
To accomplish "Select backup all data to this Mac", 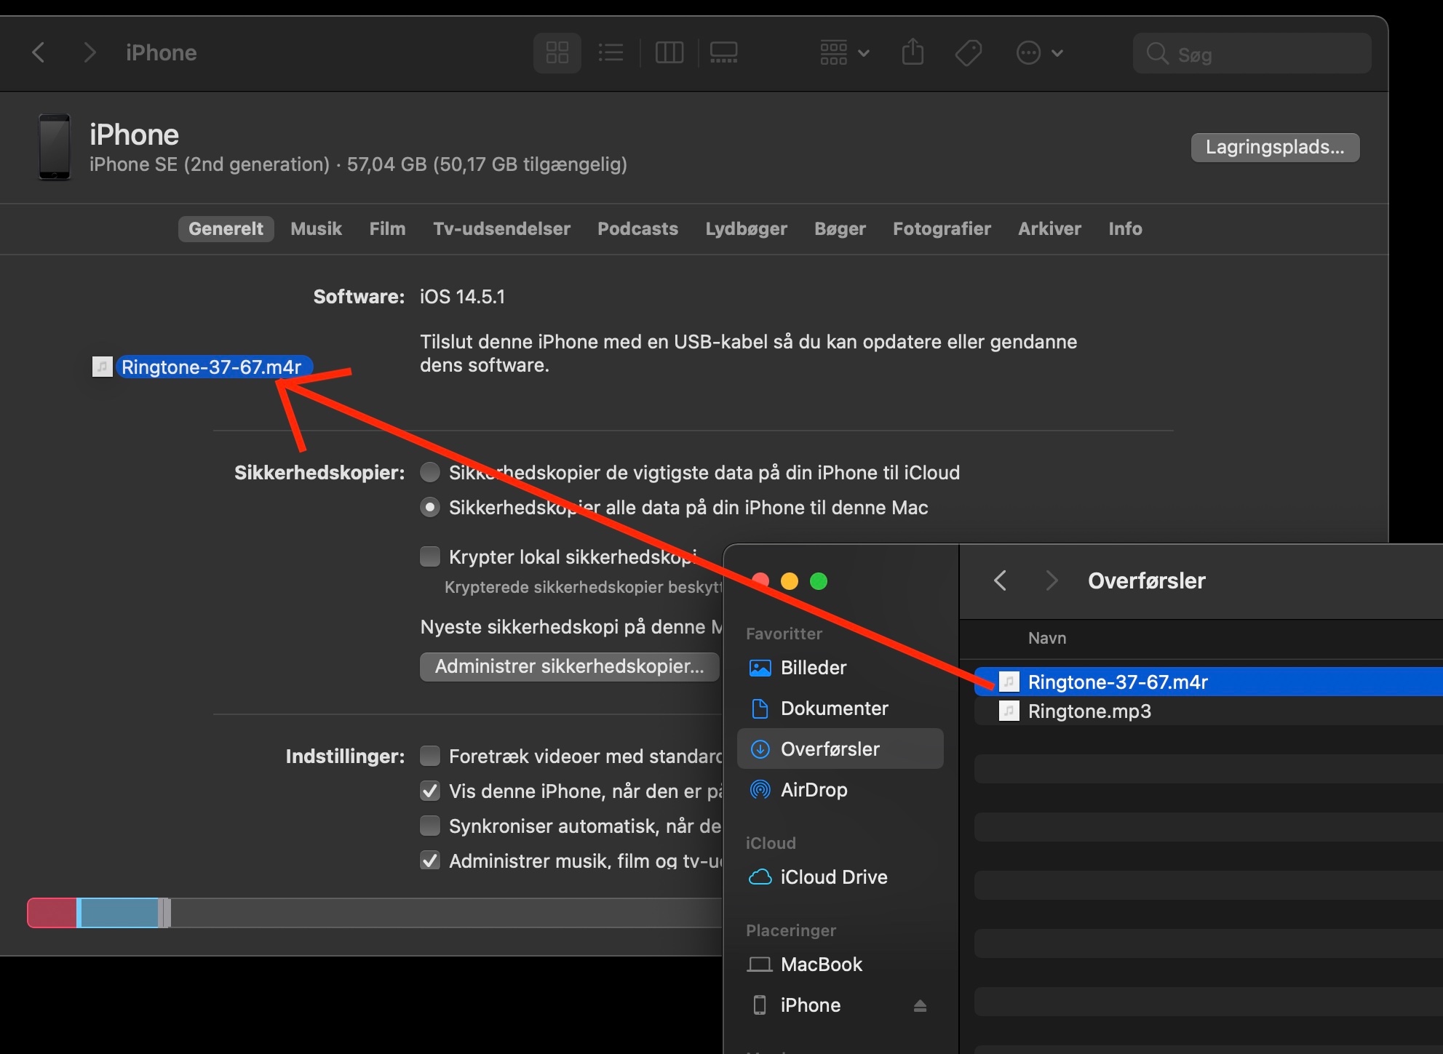I will point(430,507).
